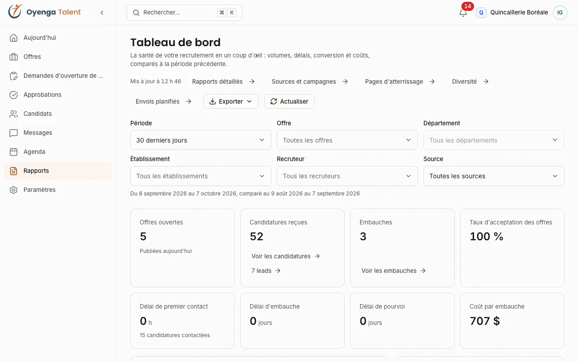
Task: Collapse the sidebar with the chevron
Action: tap(102, 13)
